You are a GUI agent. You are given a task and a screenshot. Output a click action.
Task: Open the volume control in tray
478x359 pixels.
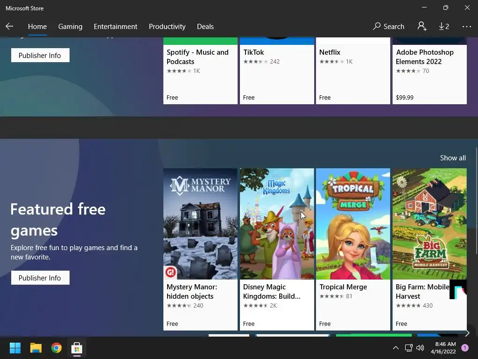pos(420,348)
